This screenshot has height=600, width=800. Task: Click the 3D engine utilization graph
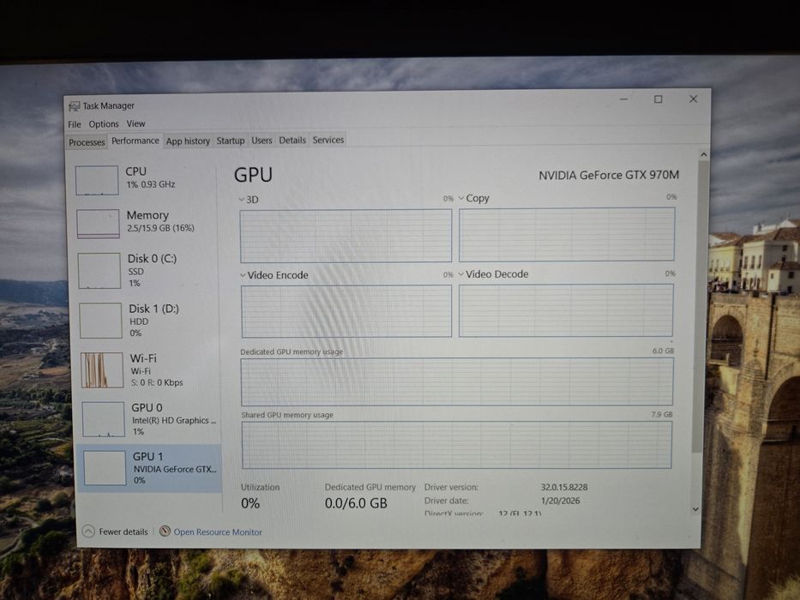tap(346, 236)
